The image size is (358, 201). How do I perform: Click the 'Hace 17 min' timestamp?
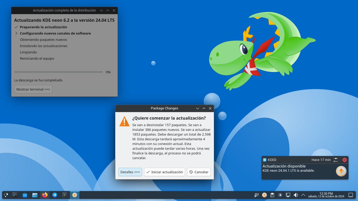pyautogui.click(x=321, y=160)
